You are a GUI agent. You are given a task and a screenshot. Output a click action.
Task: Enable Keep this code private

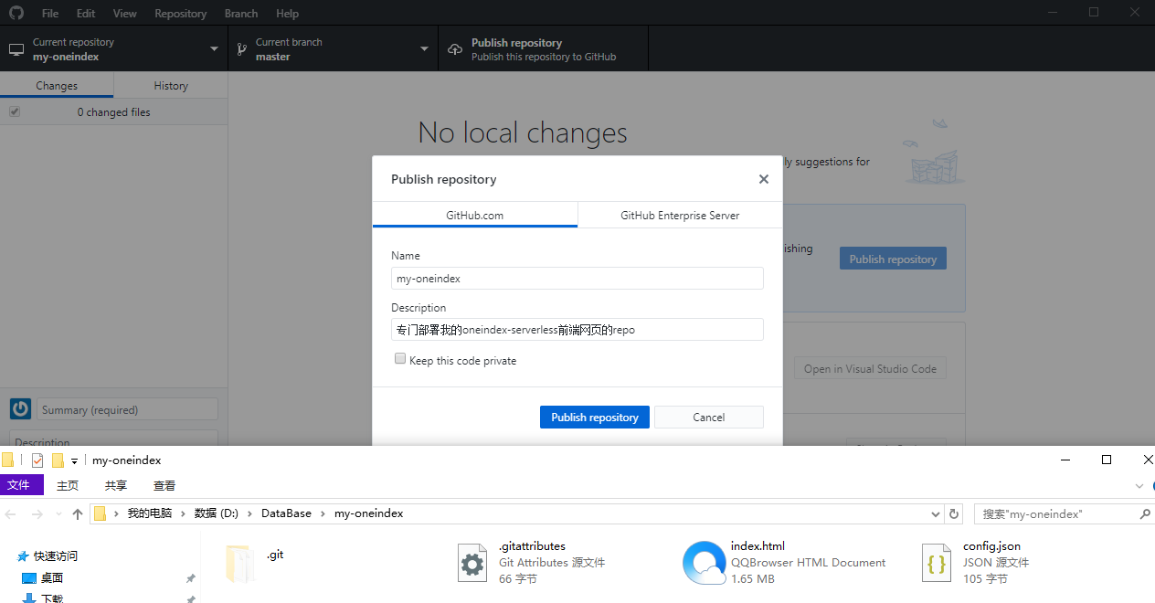pyautogui.click(x=400, y=358)
